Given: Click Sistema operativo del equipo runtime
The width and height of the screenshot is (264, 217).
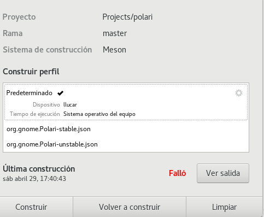Looking at the screenshot, I should coord(99,114).
